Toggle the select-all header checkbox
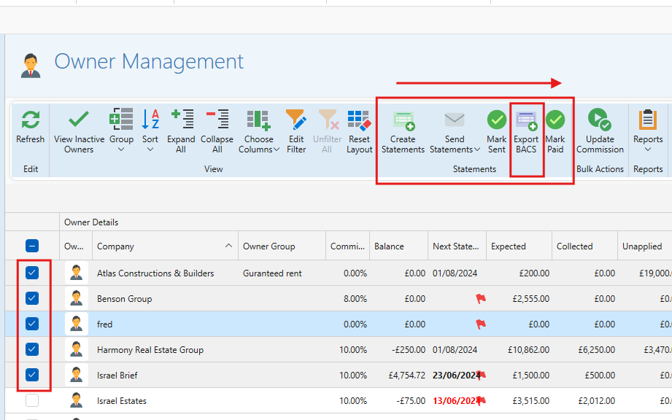This screenshot has width=672, height=420. [x=32, y=246]
